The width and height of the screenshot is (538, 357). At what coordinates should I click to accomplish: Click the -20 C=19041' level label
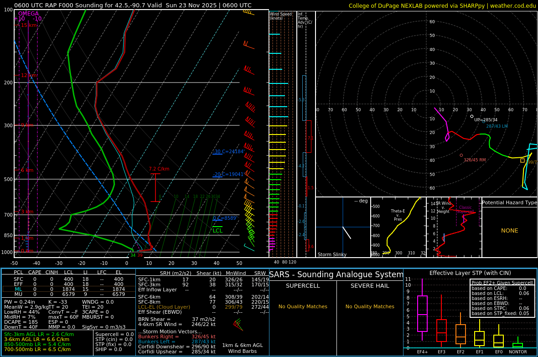pyautogui.click(x=228, y=174)
